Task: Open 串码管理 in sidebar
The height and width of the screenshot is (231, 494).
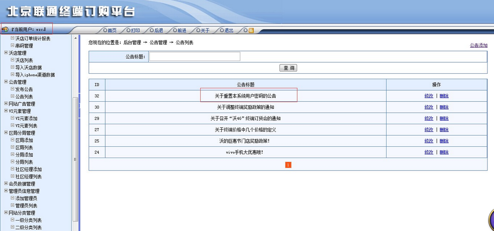Action: tap(24, 46)
